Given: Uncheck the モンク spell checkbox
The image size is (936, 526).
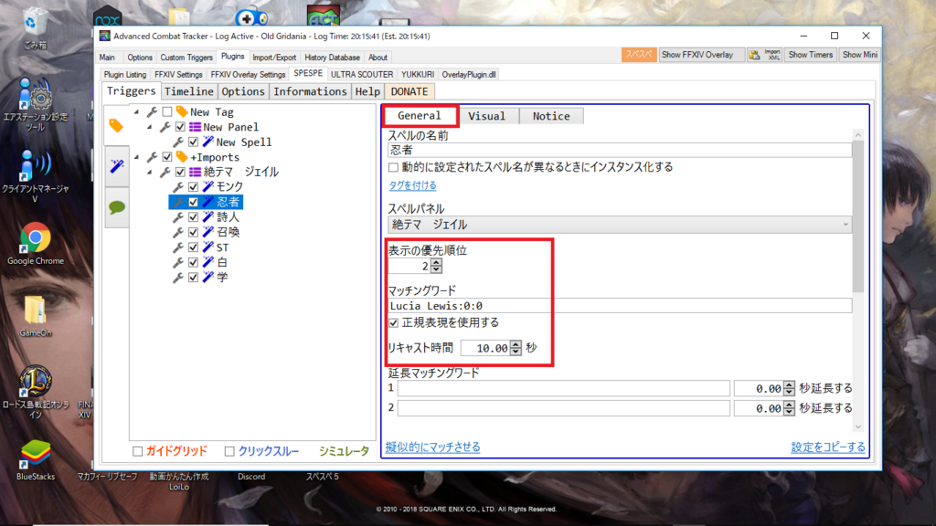Looking at the screenshot, I should (194, 187).
